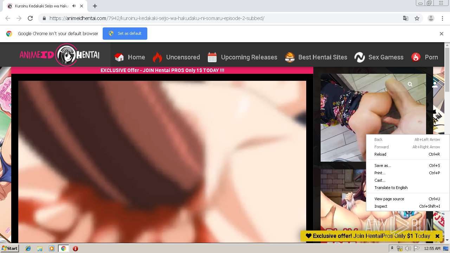Click the site search input field

tap(381, 84)
